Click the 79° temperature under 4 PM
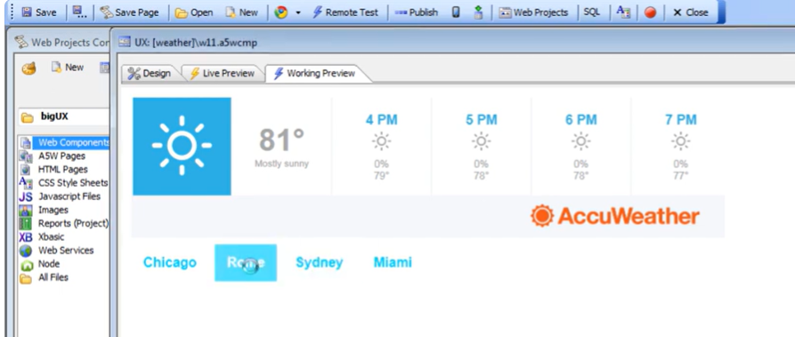795x337 pixels. tap(381, 175)
